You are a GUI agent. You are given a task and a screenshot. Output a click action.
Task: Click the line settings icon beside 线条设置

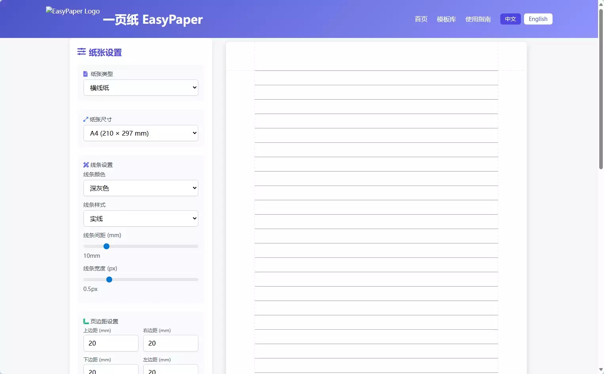click(86, 165)
